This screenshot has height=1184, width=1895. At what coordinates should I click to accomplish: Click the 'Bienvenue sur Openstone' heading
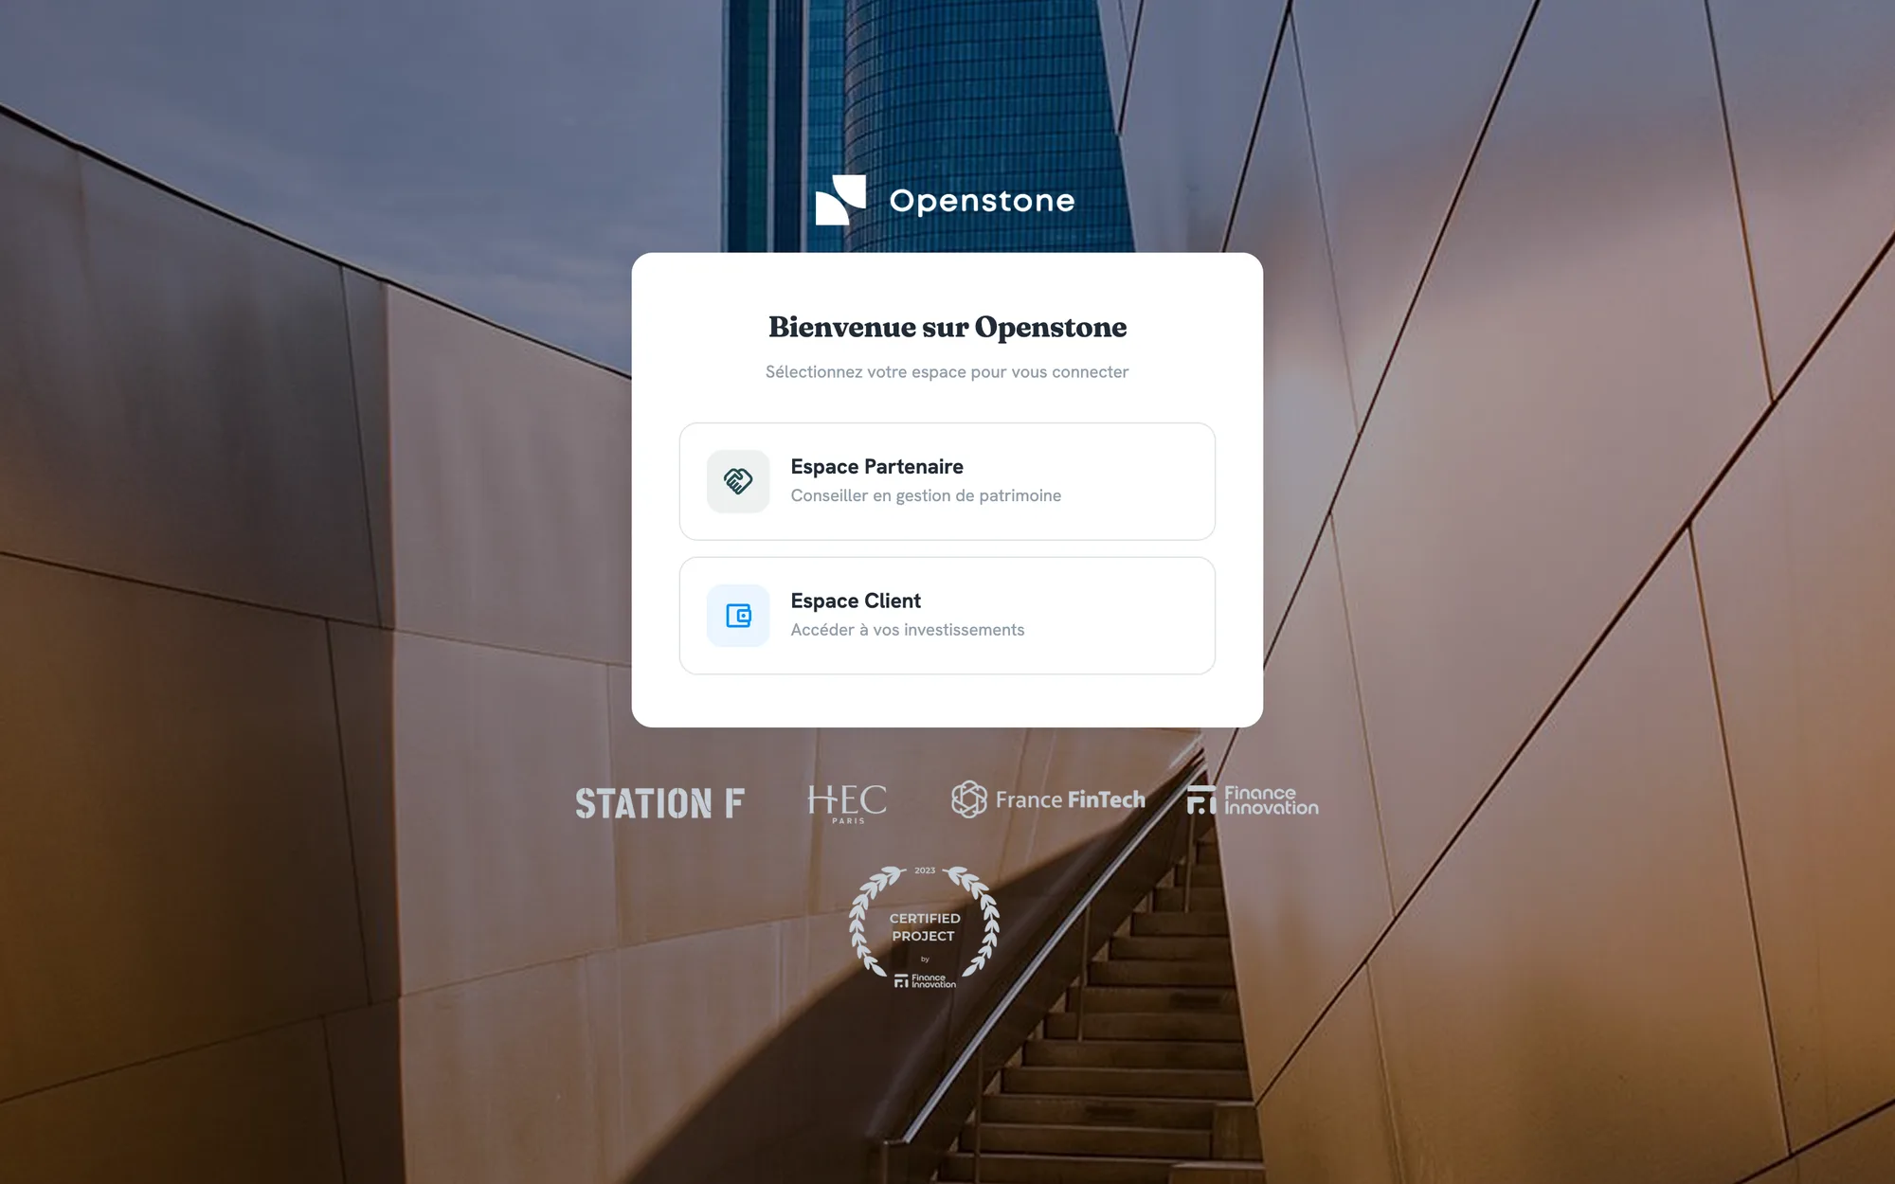pos(947,327)
